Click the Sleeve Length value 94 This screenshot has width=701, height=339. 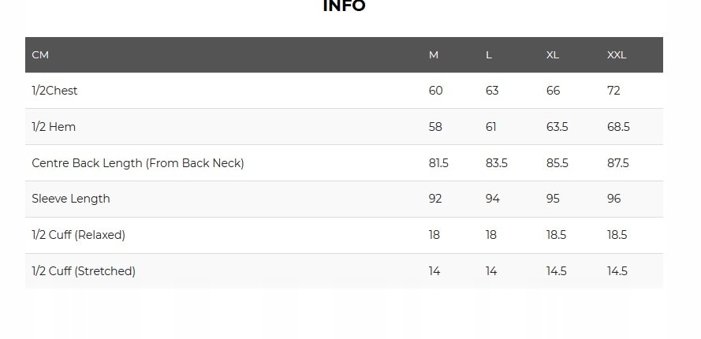(493, 199)
